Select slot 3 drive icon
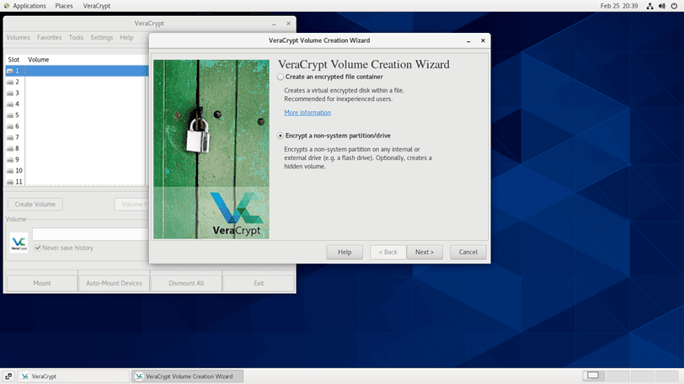The height and width of the screenshot is (384, 684). click(x=10, y=93)
